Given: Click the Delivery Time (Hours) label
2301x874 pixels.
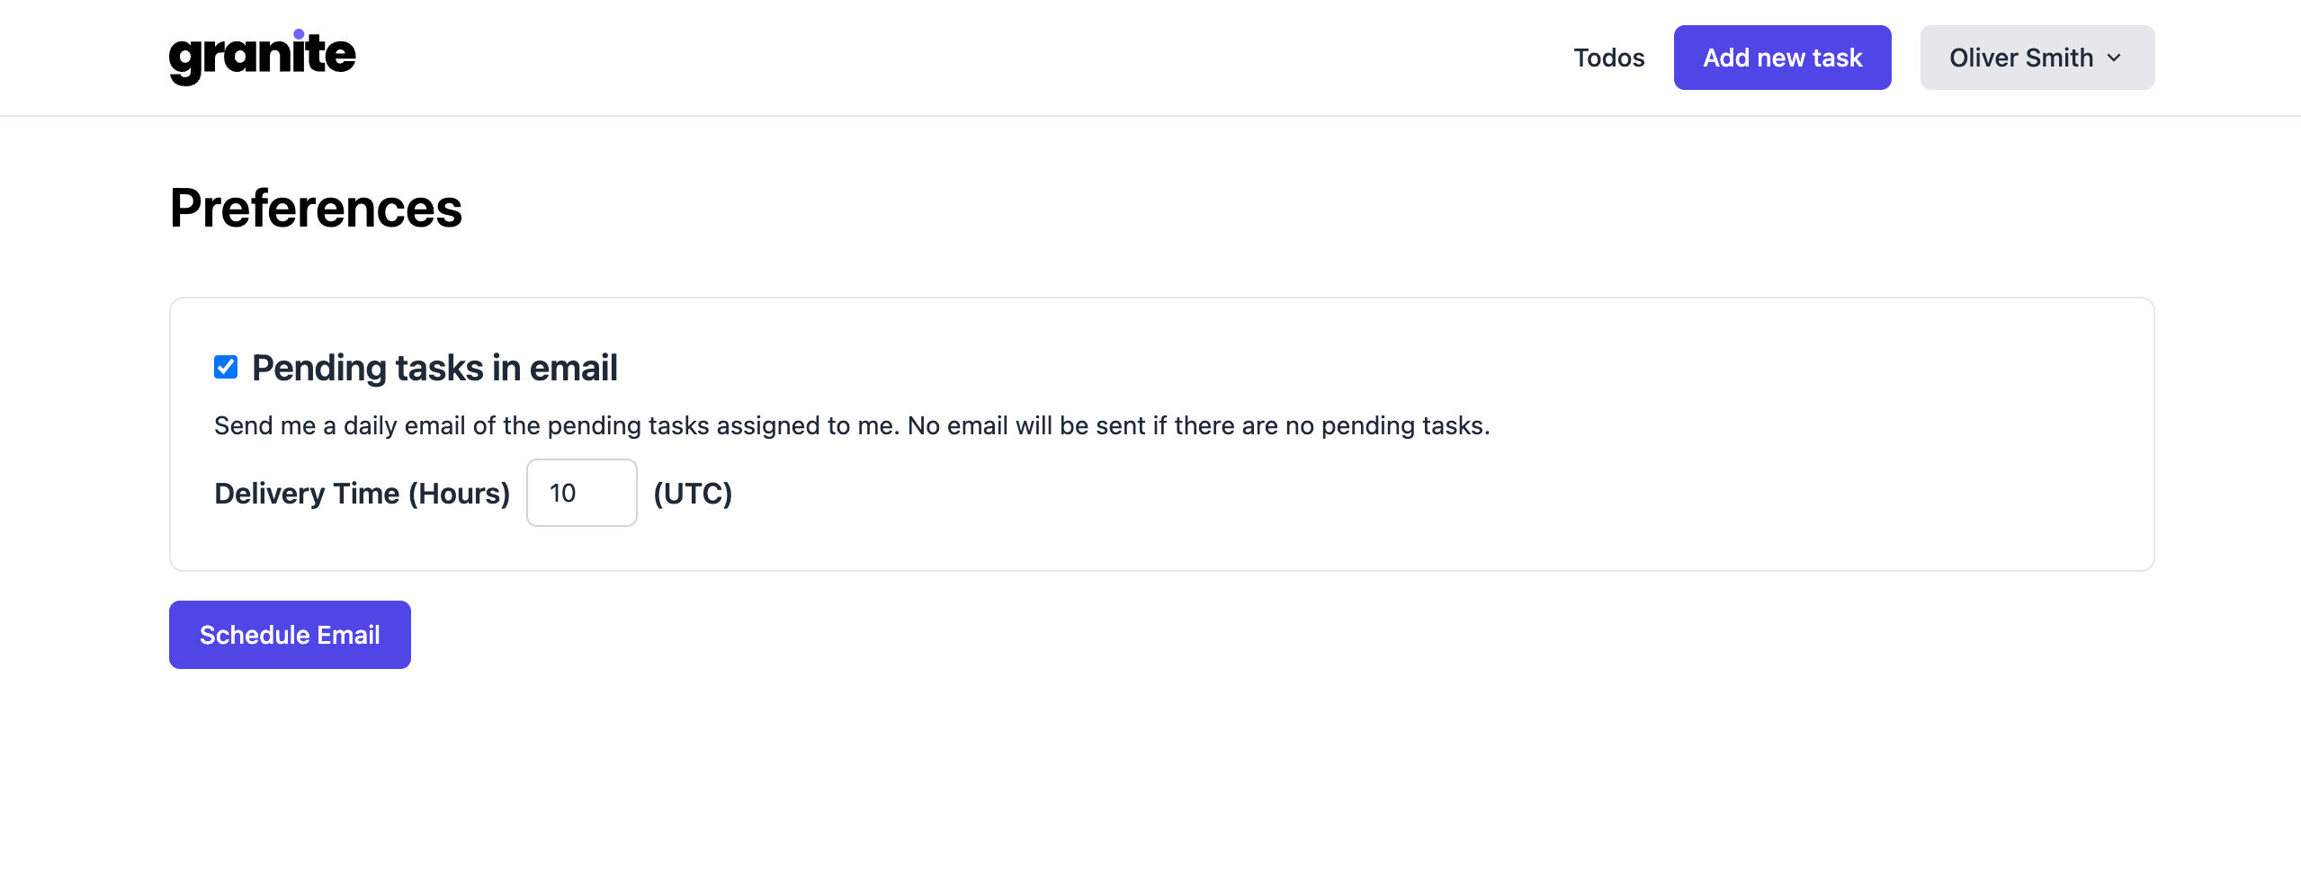Looking at the screenshot, I should [362, 494].
